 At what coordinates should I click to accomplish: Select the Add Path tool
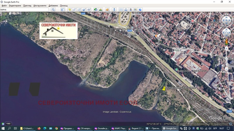coord(79,10)
